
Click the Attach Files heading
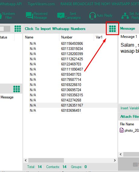click(x=129, y=117)
